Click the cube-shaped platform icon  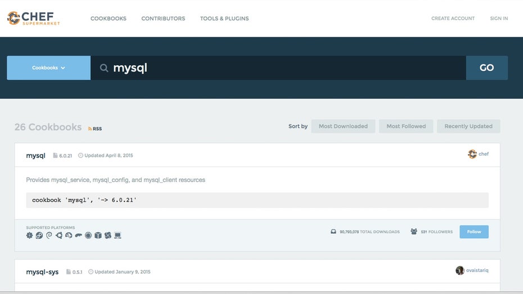98,236
